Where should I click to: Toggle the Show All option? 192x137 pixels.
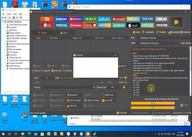point(36,71)
